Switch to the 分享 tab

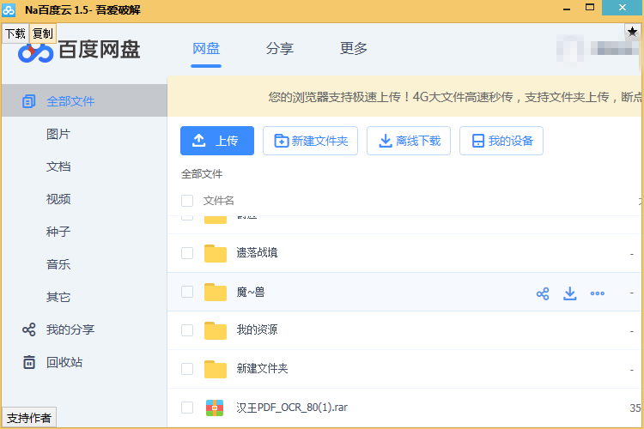tap(280, 49)
